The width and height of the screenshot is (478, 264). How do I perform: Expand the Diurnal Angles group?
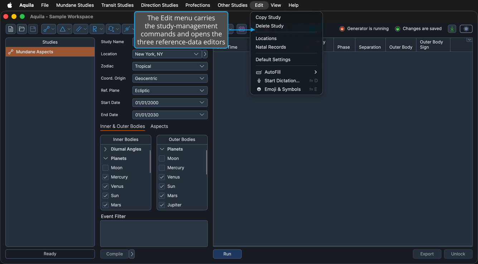click(x=106, y=149)
